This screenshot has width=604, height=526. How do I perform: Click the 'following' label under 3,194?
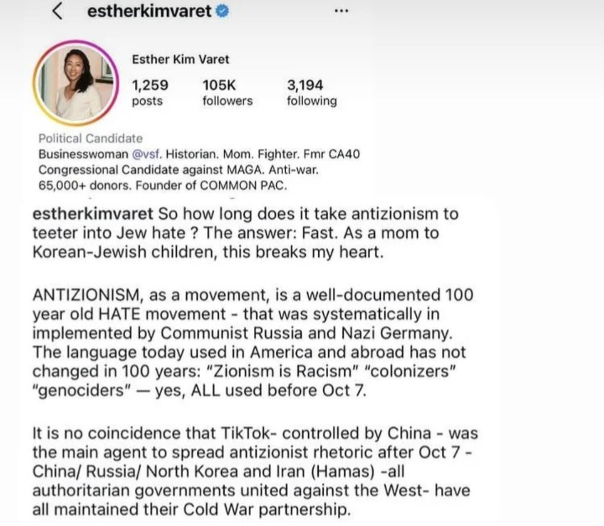(x=312, y=101)
